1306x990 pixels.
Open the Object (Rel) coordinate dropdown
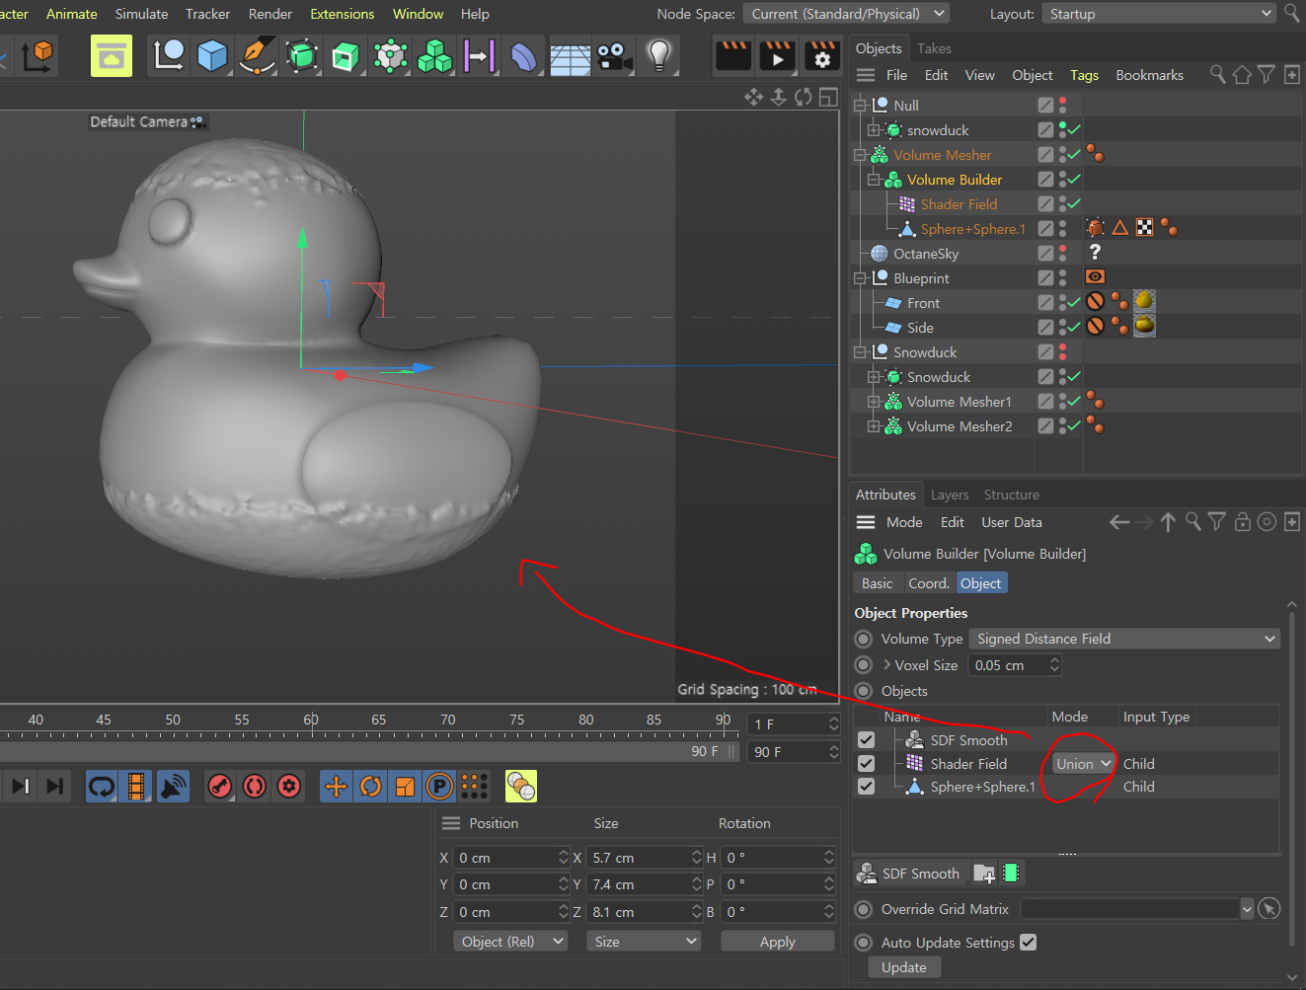pos(511,942)
